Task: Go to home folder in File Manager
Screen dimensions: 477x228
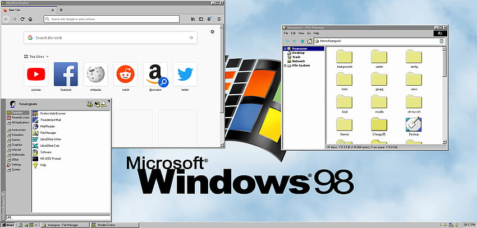Action: coord(310,41)
